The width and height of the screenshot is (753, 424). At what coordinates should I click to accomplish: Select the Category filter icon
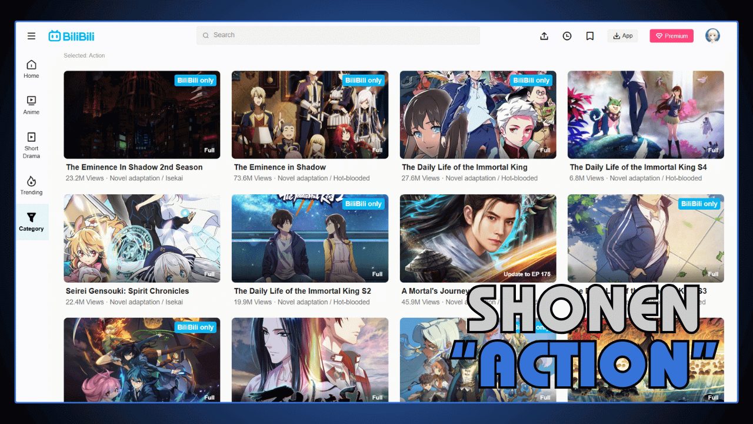31,221
